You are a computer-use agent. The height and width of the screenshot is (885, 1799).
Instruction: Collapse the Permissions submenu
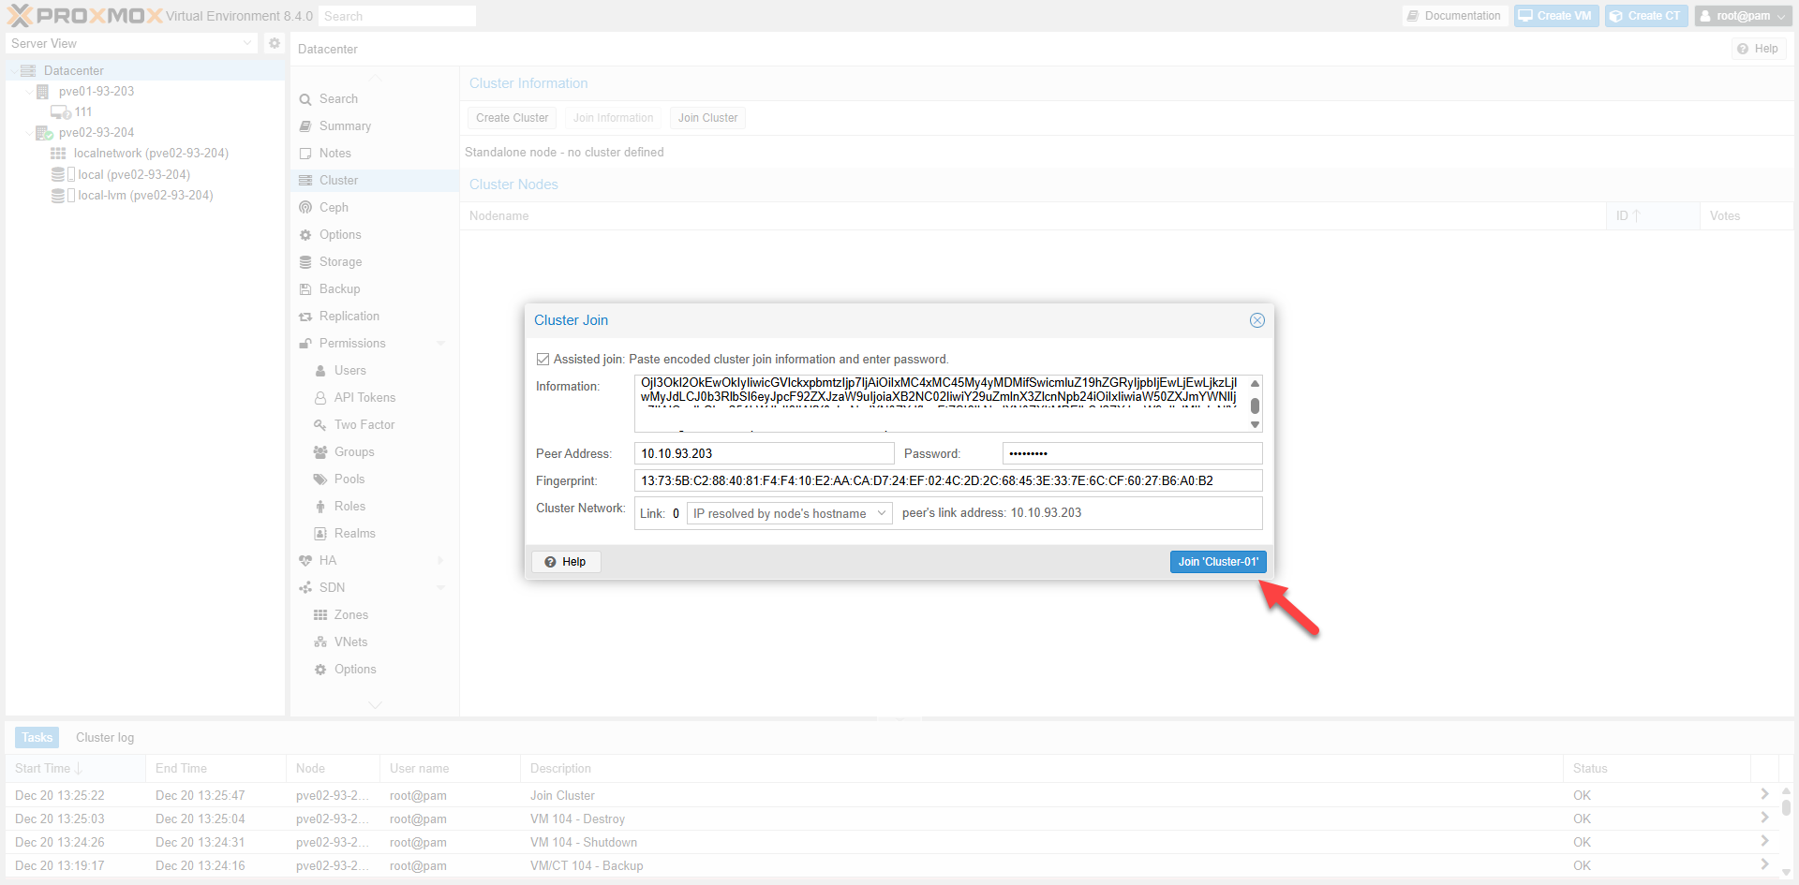[441, 344]
